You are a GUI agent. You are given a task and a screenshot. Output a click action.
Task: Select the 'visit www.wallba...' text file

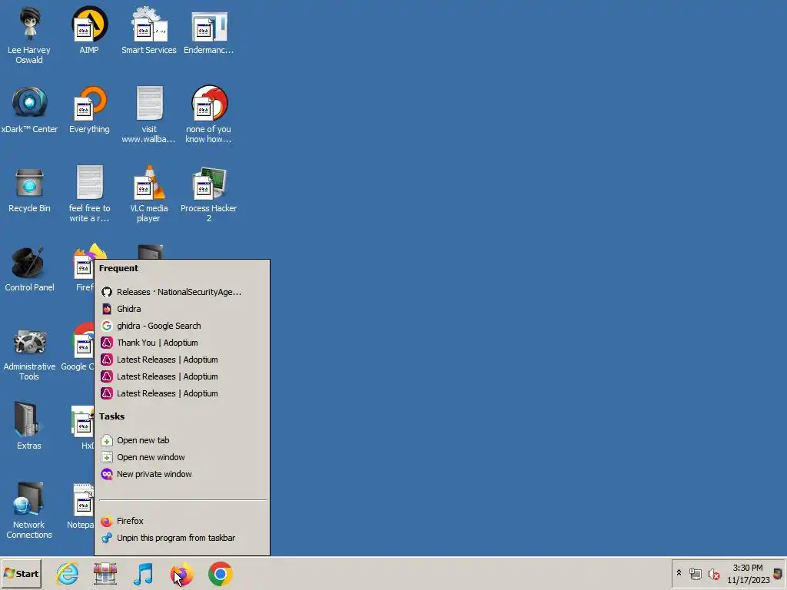tap(149, 114)
